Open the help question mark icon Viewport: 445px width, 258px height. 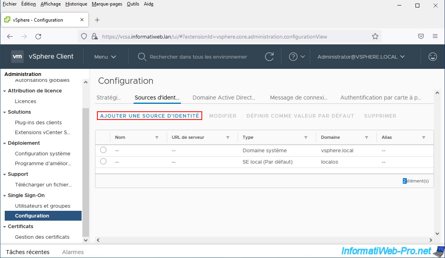293,57
